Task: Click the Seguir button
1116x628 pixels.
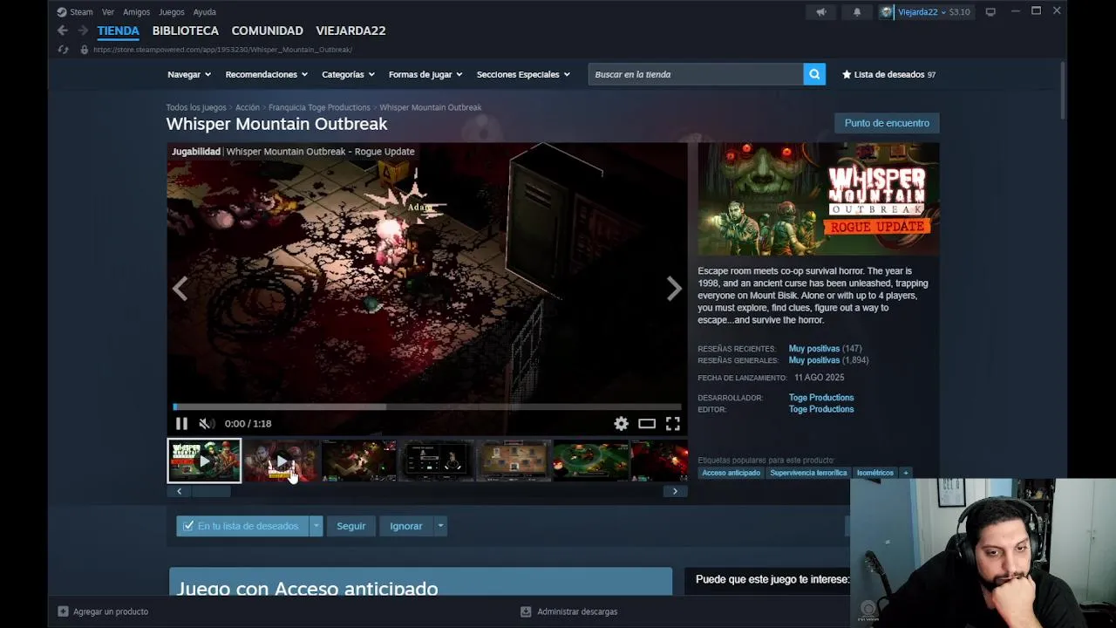Action: (351, 526)
